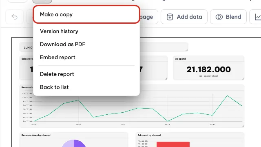Select the red bar in Ad spend chart

coord(173,144)
